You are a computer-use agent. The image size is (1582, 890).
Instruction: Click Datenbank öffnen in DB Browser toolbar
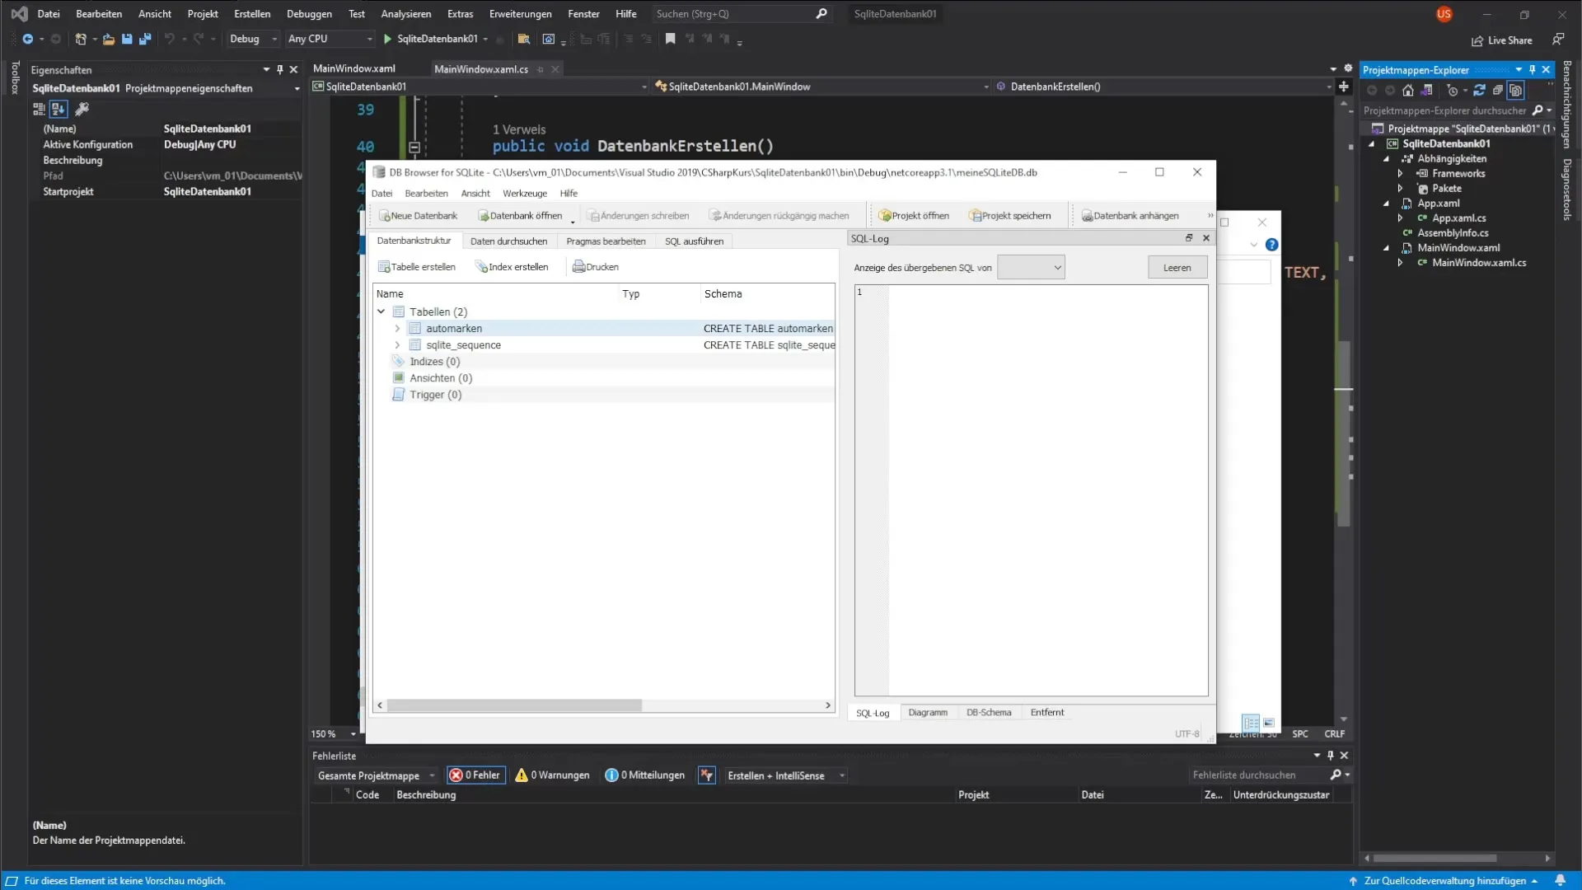(520, 216)
